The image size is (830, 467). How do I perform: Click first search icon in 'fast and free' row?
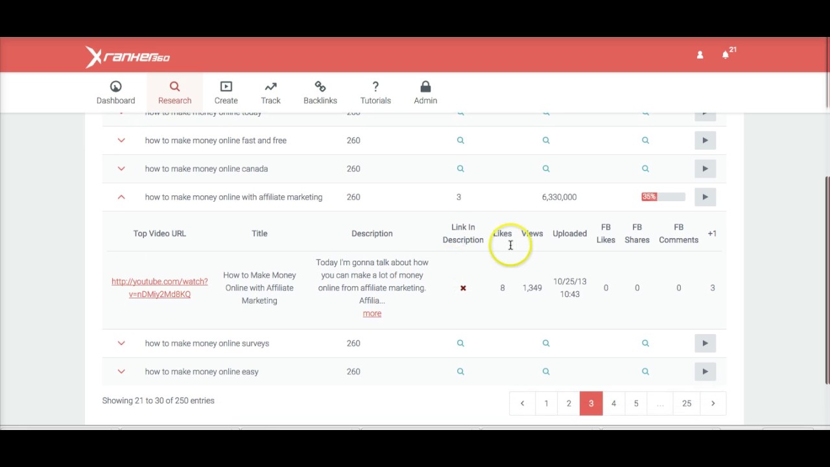[x=460, y=140]
